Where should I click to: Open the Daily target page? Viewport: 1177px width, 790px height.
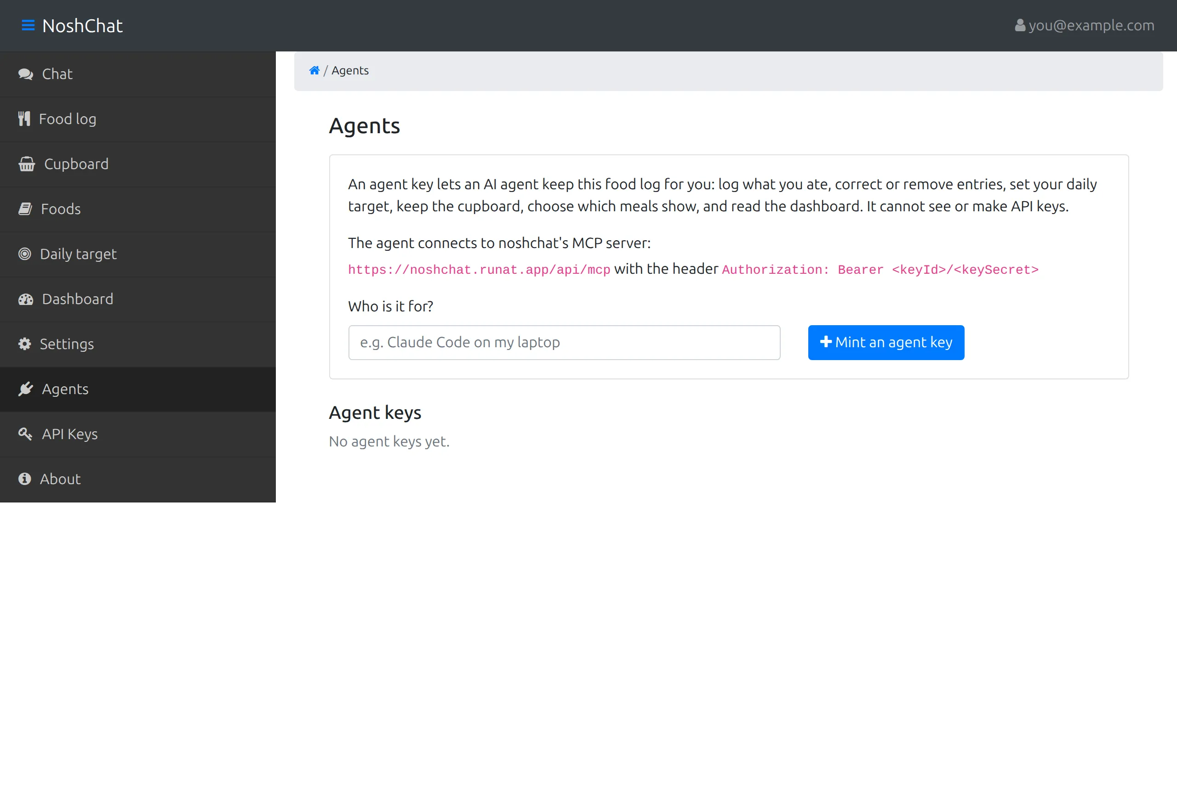click(x=137, y=254)
